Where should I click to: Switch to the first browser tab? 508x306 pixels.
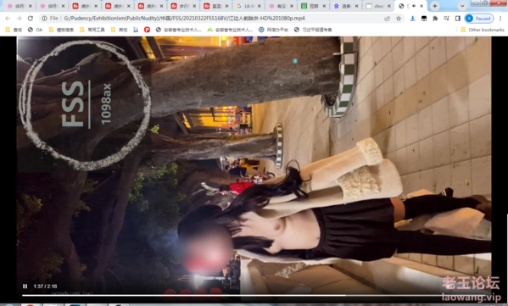pos(20,6)
